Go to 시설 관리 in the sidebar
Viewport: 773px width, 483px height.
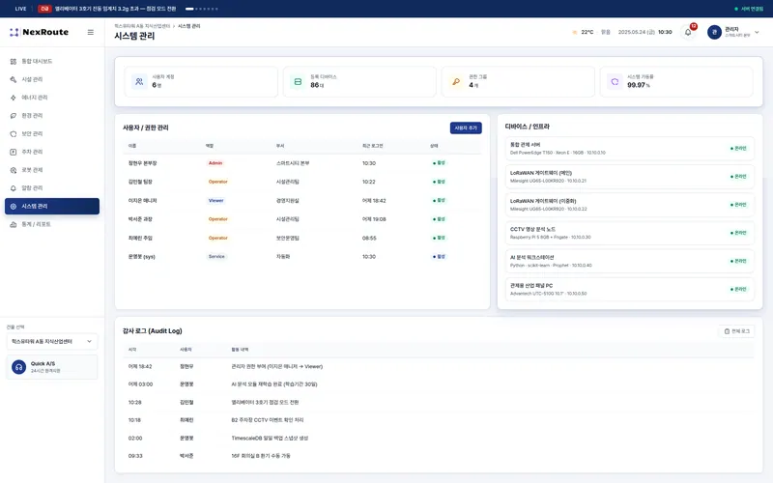[x=52, y=79]
